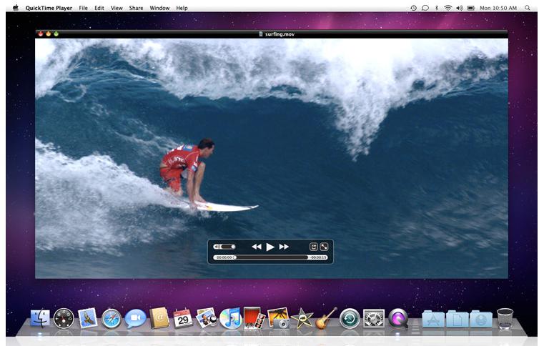Click the elapsed time 00:00:00 label
The image size is (544, 346).
point(224,257)
